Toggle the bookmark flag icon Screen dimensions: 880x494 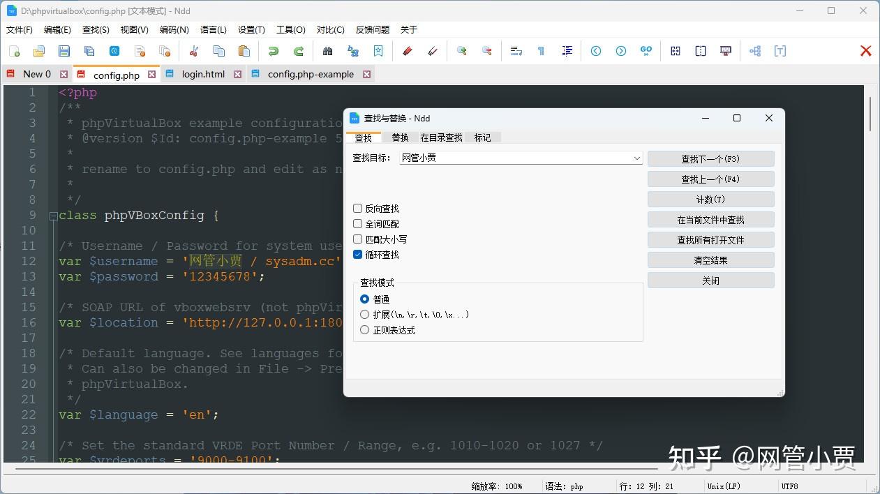(378, 51)
